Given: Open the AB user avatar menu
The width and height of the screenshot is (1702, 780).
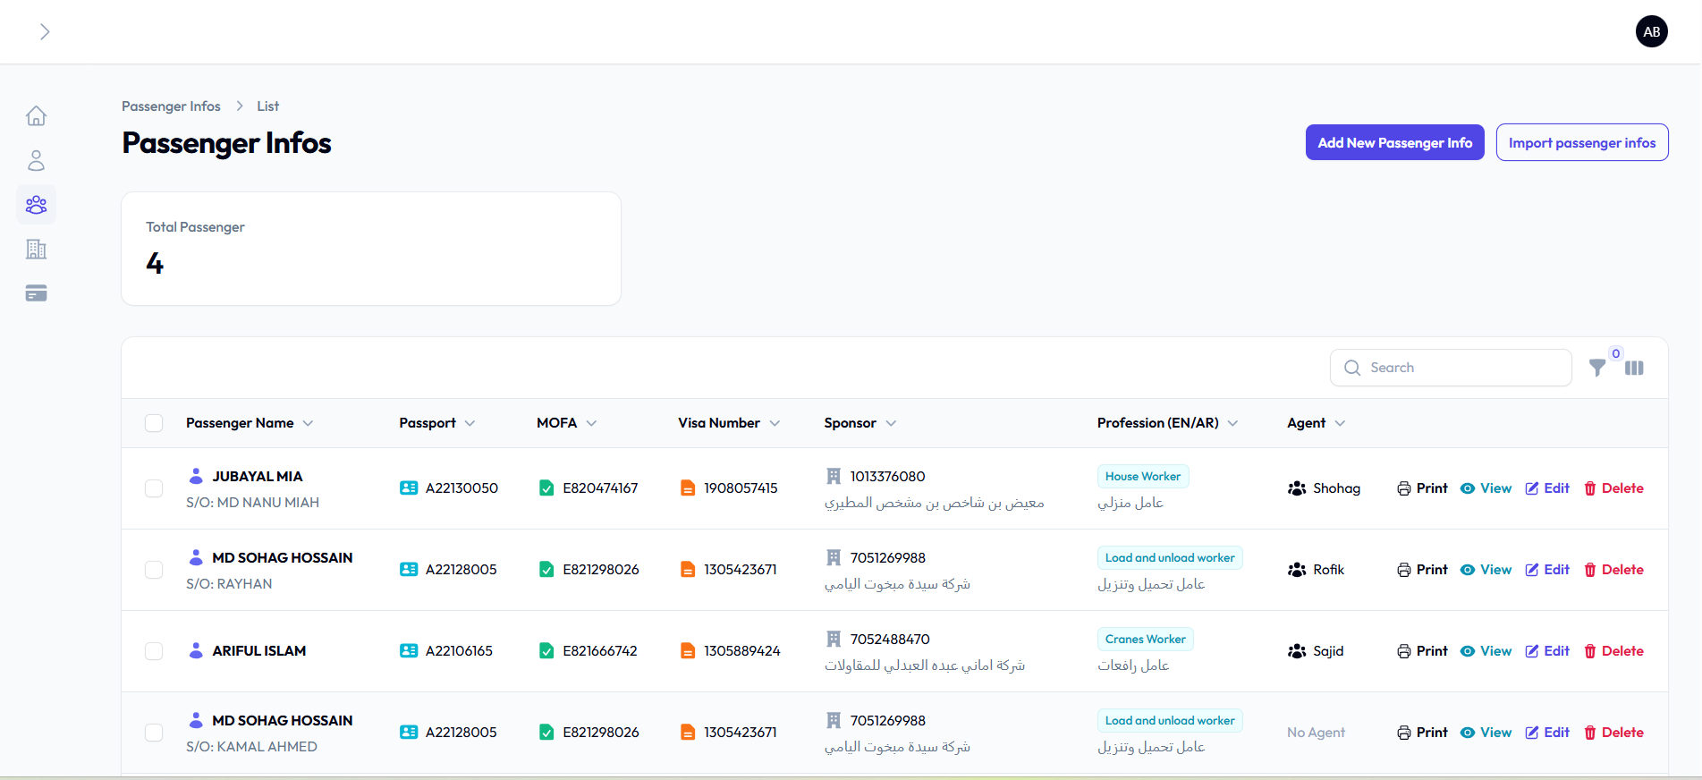Looking at the screenshot, I should click(1651, 31).
